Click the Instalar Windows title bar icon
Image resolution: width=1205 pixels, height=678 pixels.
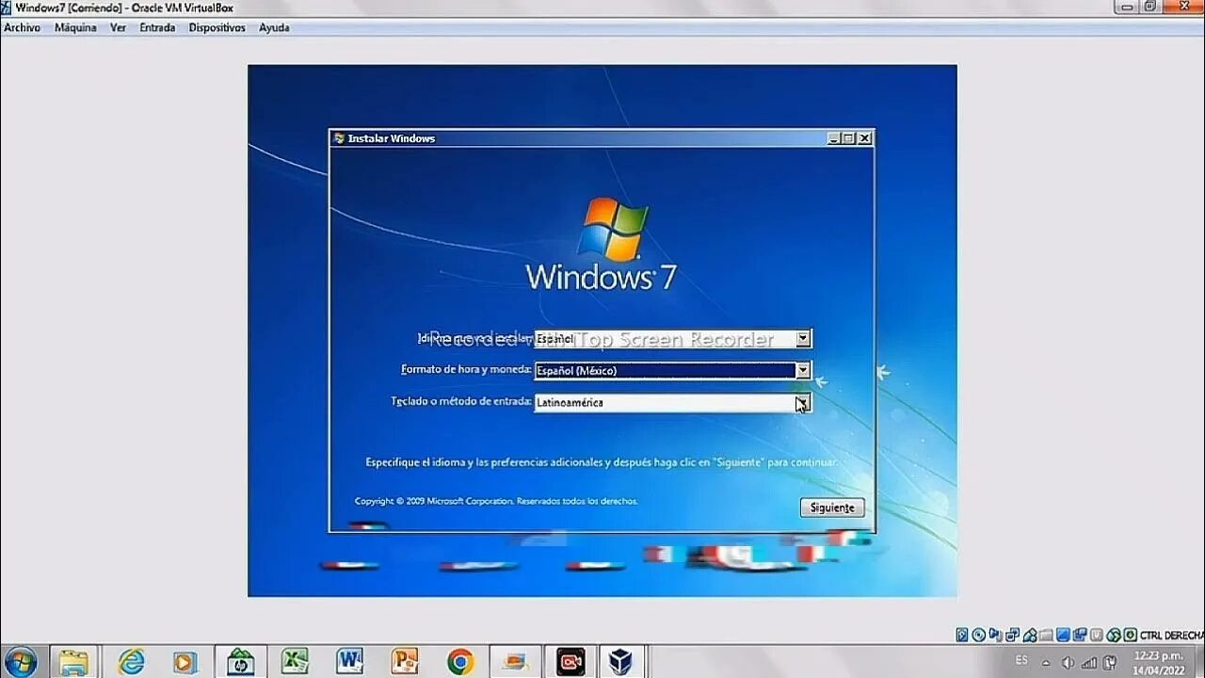(339, 138)
